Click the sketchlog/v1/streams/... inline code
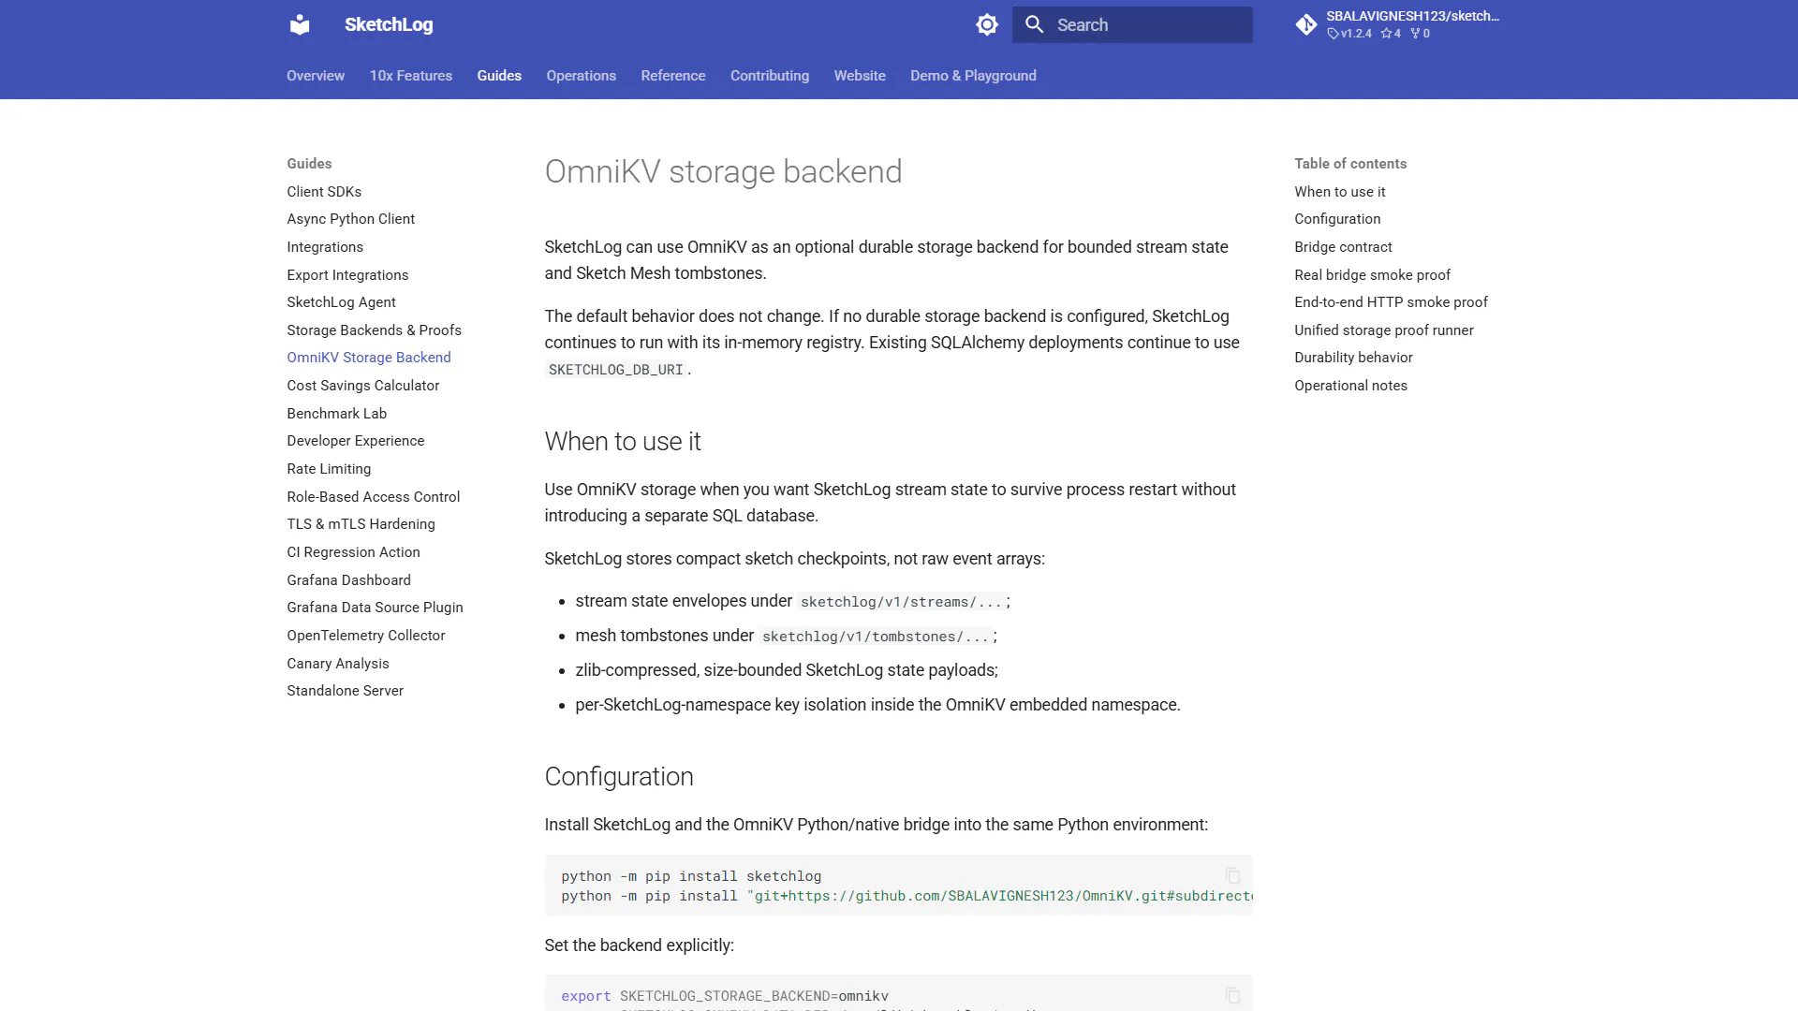This screenshot has width=1798, height=1011. tap(901, 602)
